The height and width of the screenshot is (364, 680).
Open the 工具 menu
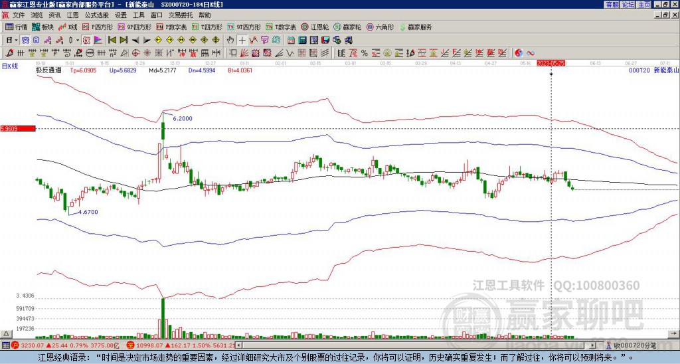click(139, 15)
